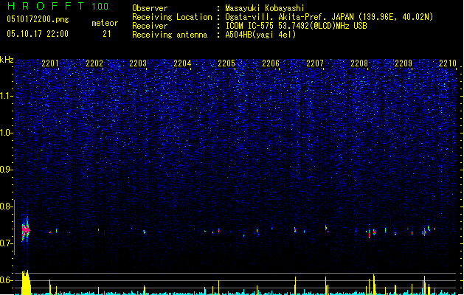Screen dimensions: 464x295
Task: Click the meteor count value 21
Action: coord(107,34)
